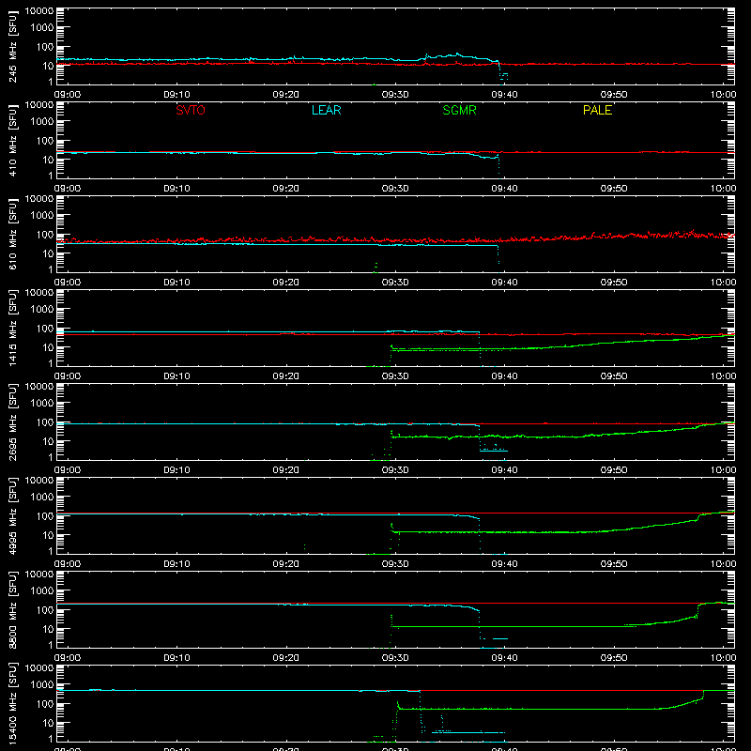Click the 10 y-axis value on the 1415 MHz plot

click(x=48, y=347)
